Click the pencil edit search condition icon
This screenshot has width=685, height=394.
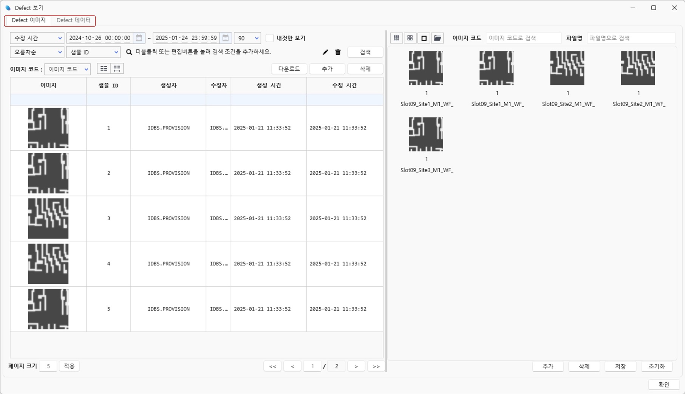tap(325, 52)
